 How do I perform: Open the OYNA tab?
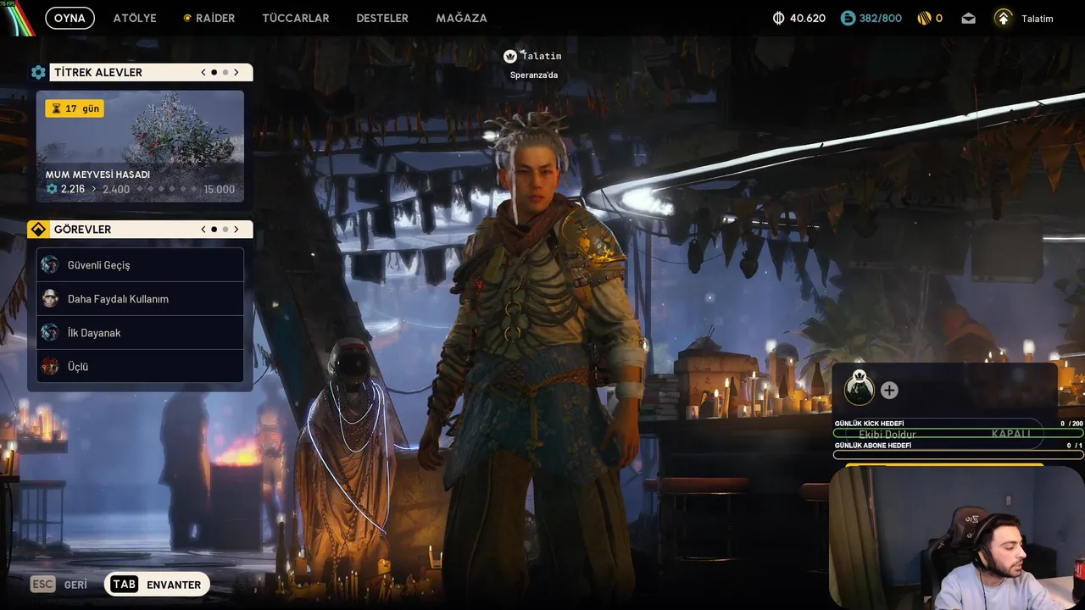pos(70,18)
